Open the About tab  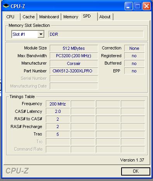coord(105,17)
